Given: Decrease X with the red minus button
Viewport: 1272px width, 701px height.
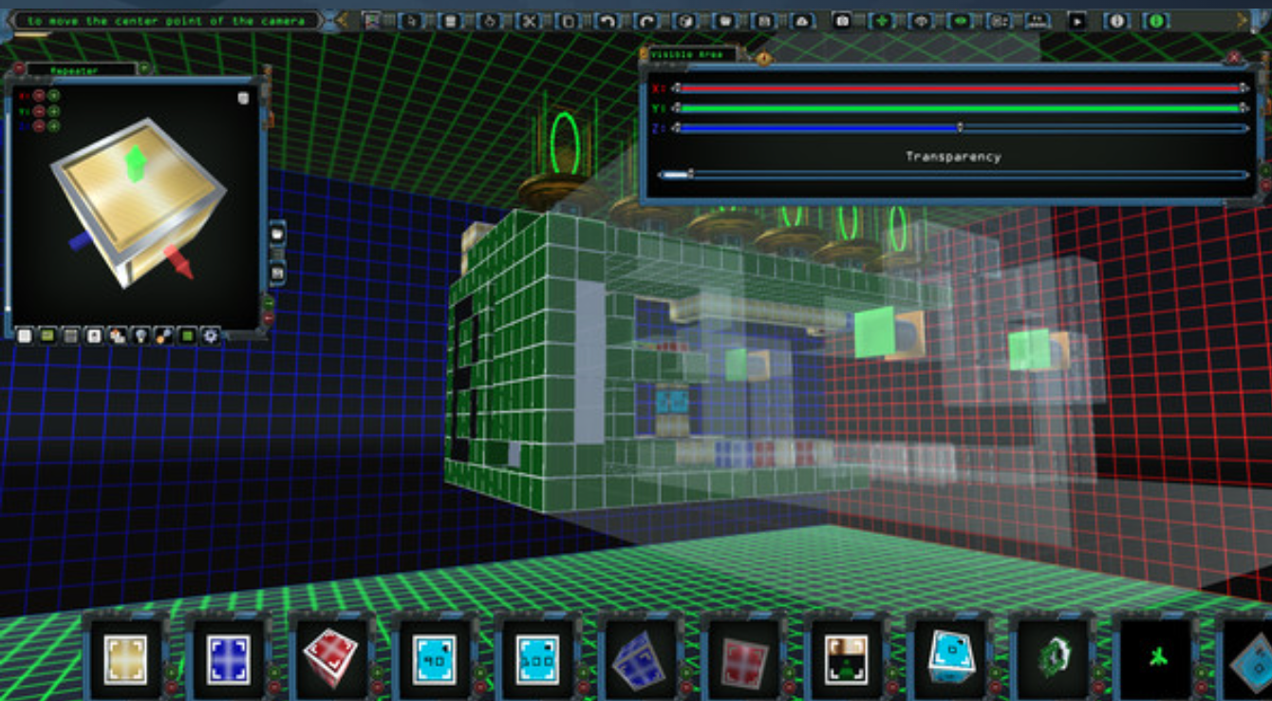Looking at the screenshot, I should coord(39,95).
